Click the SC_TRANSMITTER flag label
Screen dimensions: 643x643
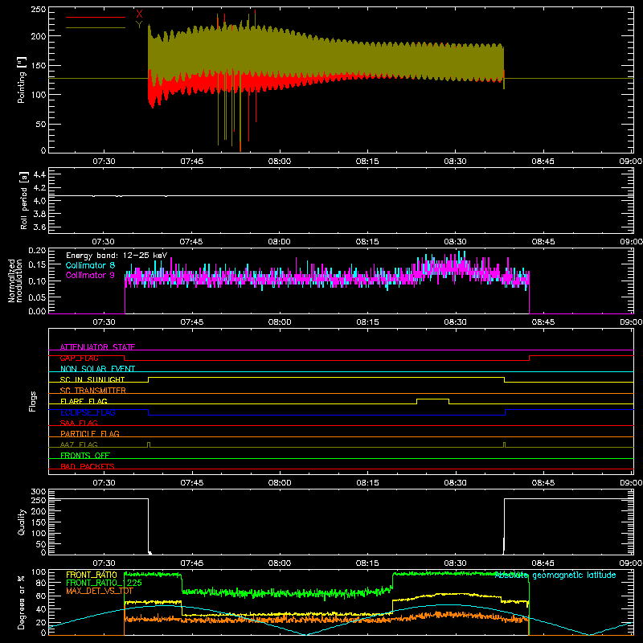click(93, 391)
